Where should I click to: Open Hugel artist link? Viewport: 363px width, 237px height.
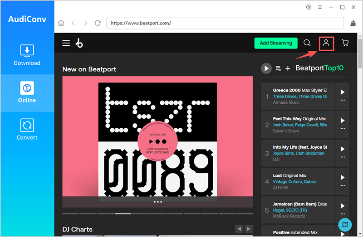[279, 210]
